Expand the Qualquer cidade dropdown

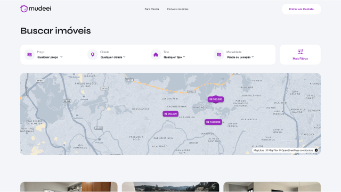113,57
